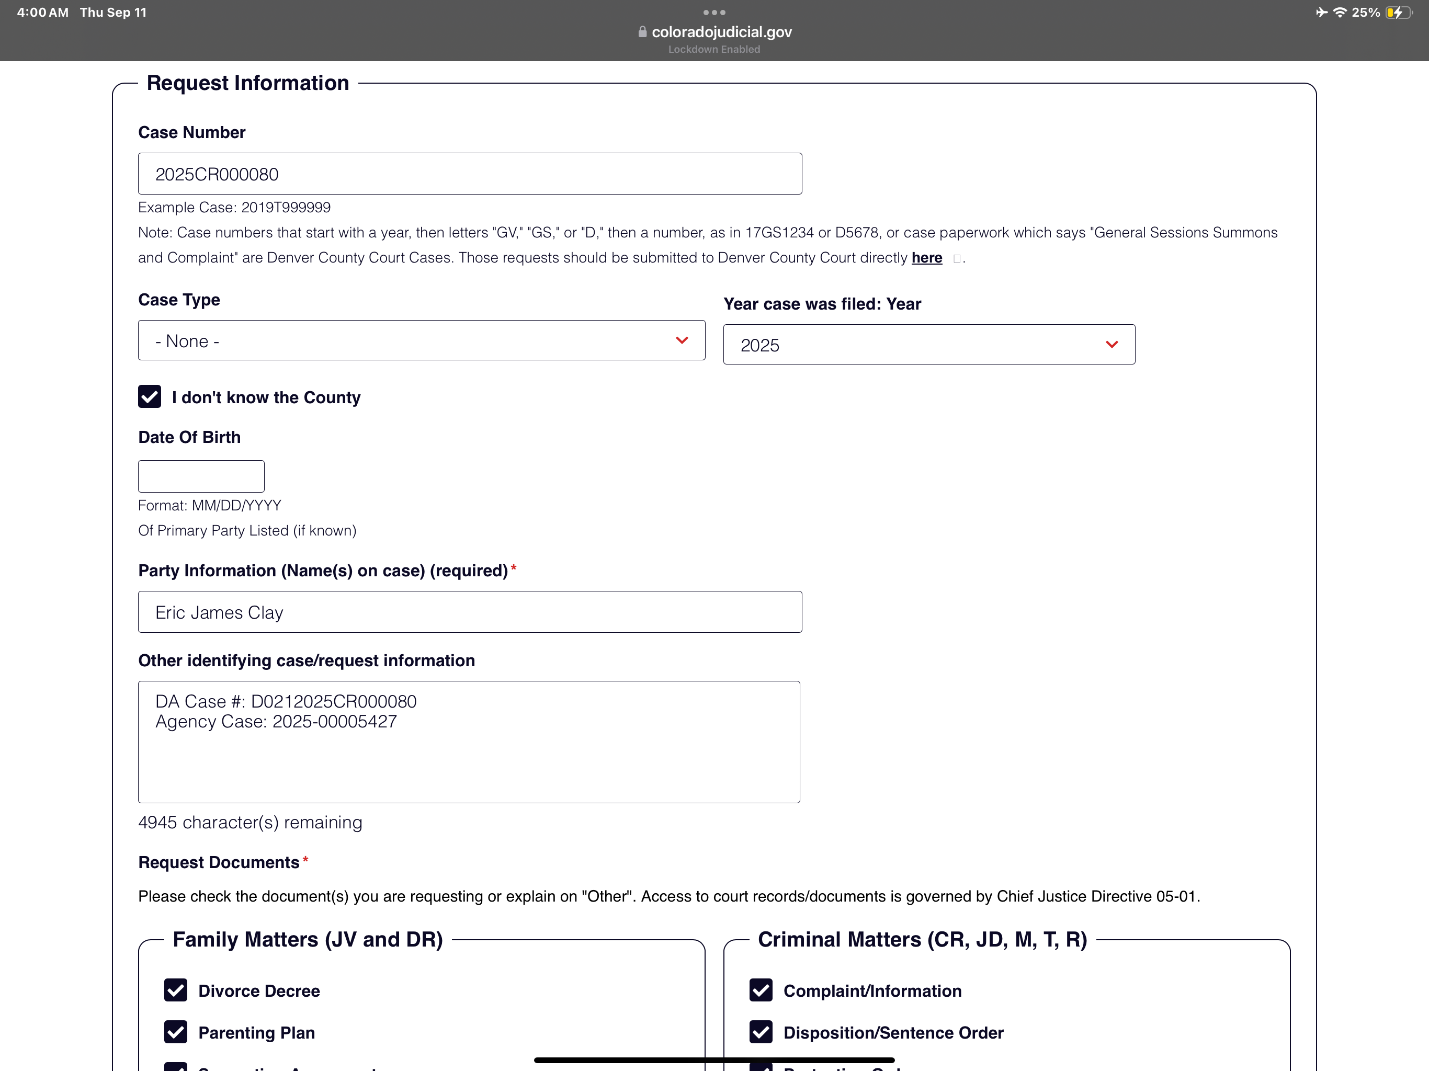This screenshot has height=1071, width=1429.
Task: Click the Other identifying information text area
Action: [x=468, y=742]
